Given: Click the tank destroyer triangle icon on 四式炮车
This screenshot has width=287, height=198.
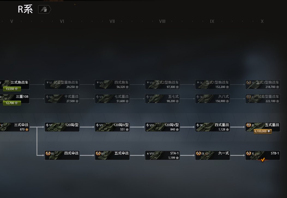Looking at the screenshot, I should 98,83.
